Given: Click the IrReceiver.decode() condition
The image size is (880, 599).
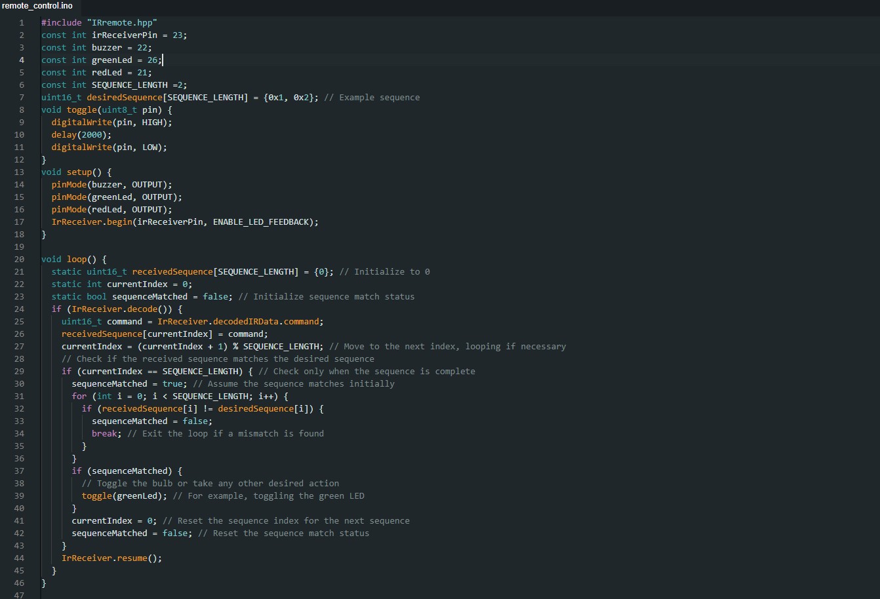Looking at the screenshot, I should coord(120,309).
